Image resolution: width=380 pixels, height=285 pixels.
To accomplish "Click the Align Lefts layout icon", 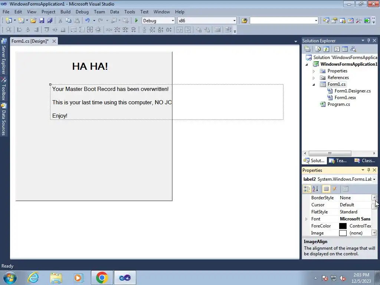I will 20,30.
